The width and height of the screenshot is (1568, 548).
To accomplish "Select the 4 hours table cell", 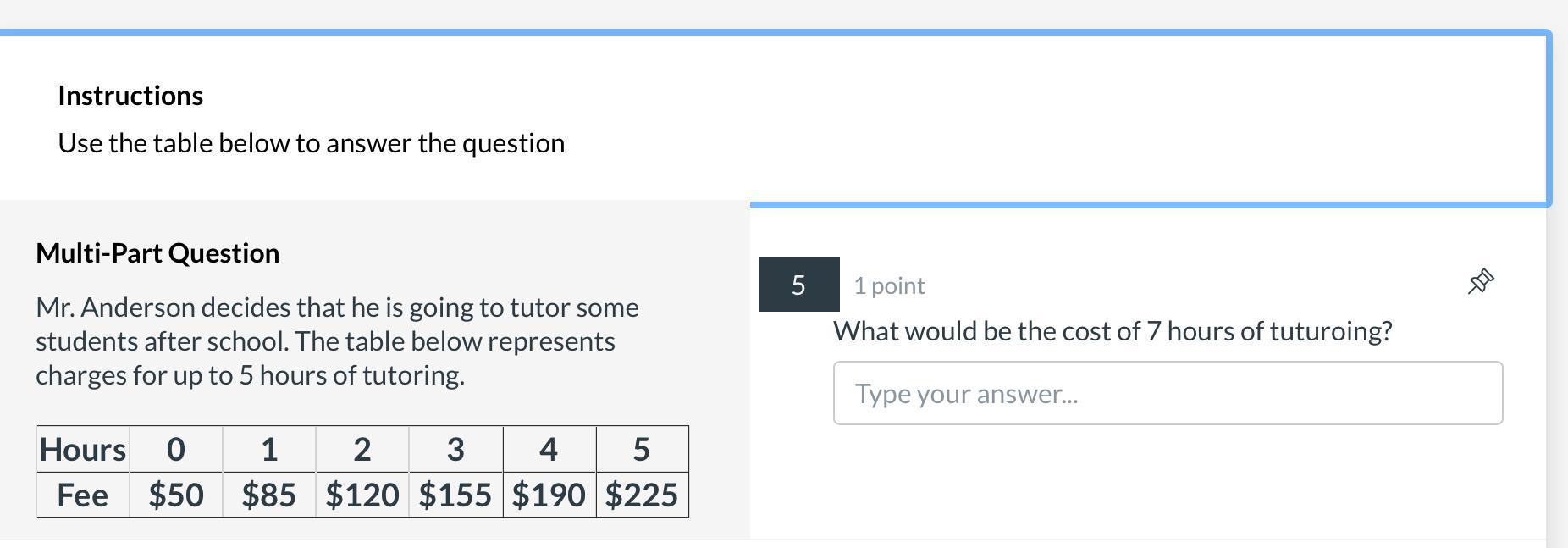I will 549,450.
